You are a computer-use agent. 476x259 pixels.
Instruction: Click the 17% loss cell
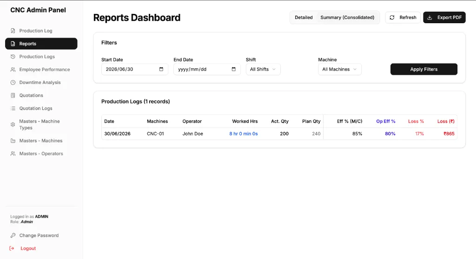[x=420, y=134]
